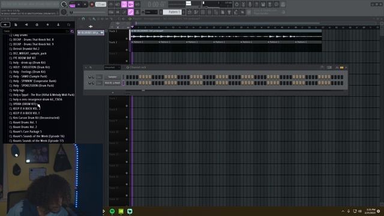Image resolution: width=384 pixels, height=216 pixels.
Task: Select the browser all-files tab icon
Action: [x=5, y=25]
